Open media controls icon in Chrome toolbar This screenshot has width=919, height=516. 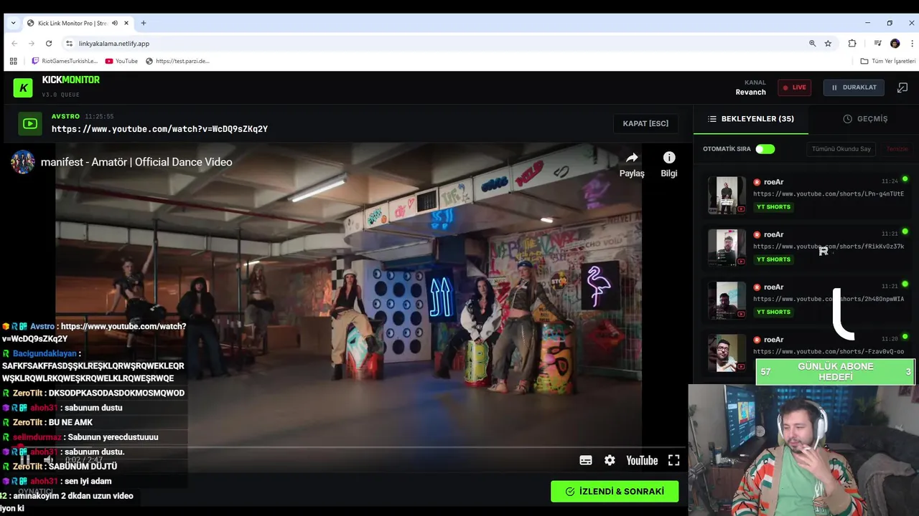(877, 44)
